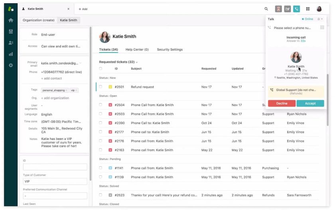The image size is (335, 210).
Task: Select the Katie Smith top tab
Action: 46,9
